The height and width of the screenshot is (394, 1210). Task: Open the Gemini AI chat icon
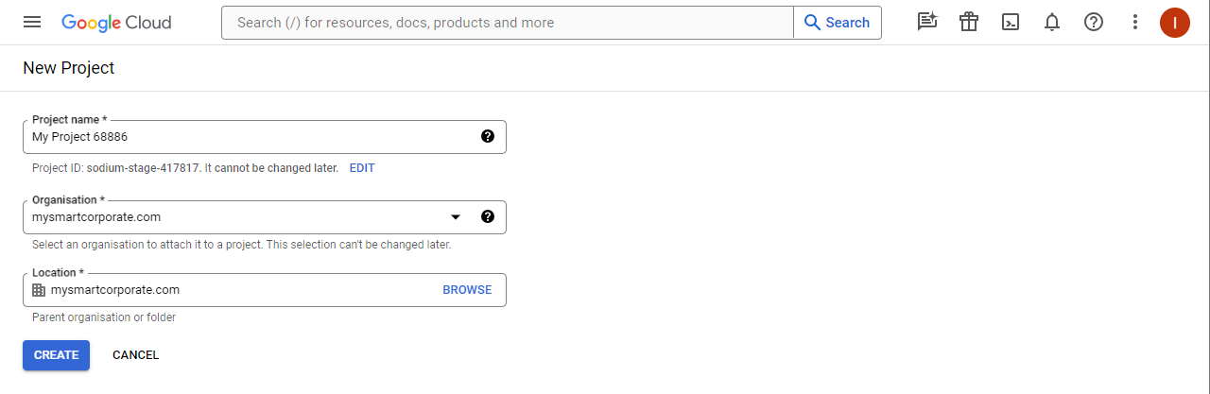point(927,23)
